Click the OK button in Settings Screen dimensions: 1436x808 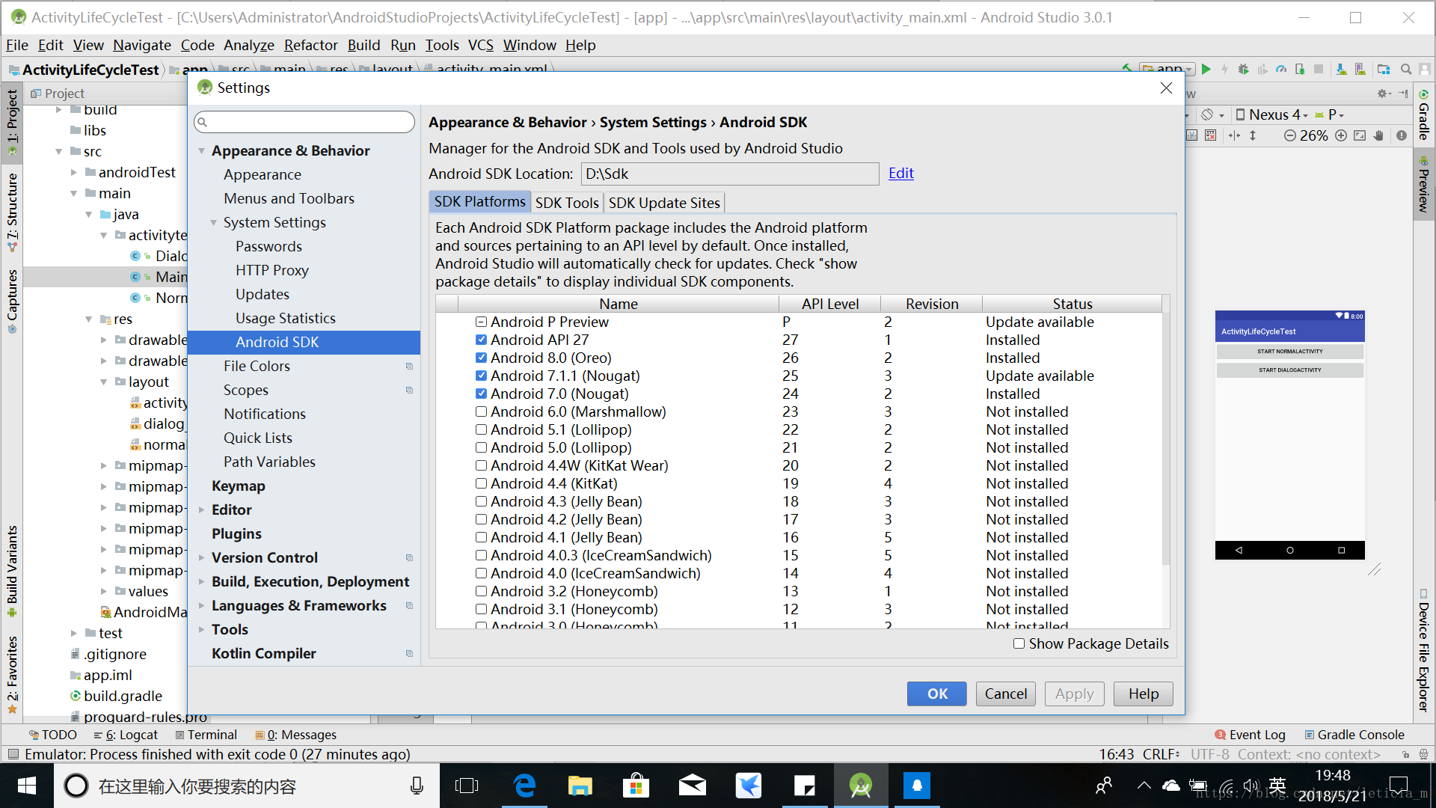tap(936, 694)
